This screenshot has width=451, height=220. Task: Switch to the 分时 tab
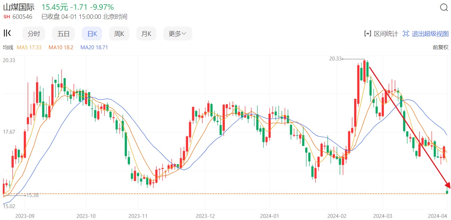34,34
